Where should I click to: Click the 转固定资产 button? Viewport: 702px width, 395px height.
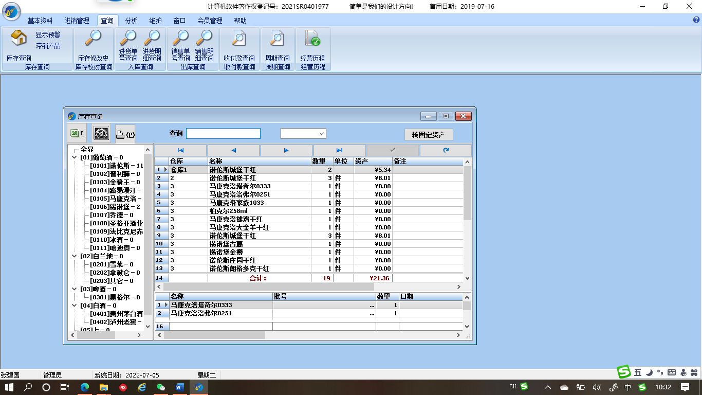[429, 135]
